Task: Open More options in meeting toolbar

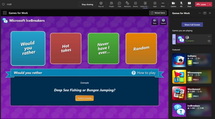Action: click(x=163, y=4)
